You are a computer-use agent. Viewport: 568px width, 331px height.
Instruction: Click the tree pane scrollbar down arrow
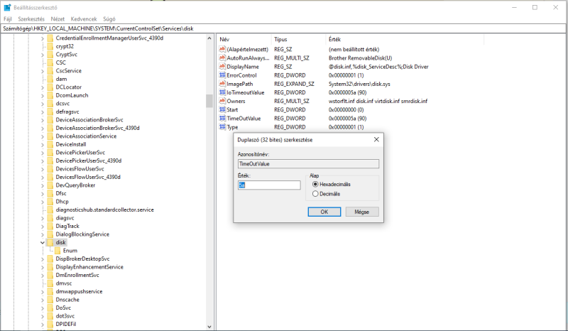(209, 327)
